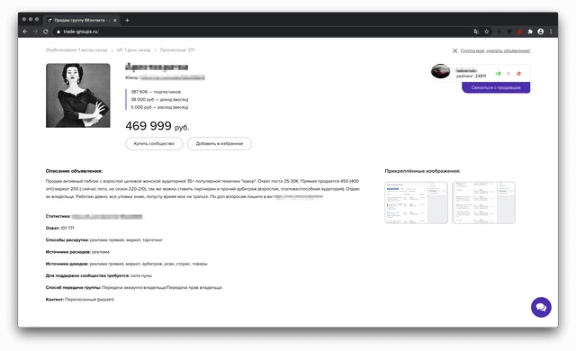The image size is (576, 351).
Task: Open the first attached screenshot thumbnail
Action: (416, 202)
